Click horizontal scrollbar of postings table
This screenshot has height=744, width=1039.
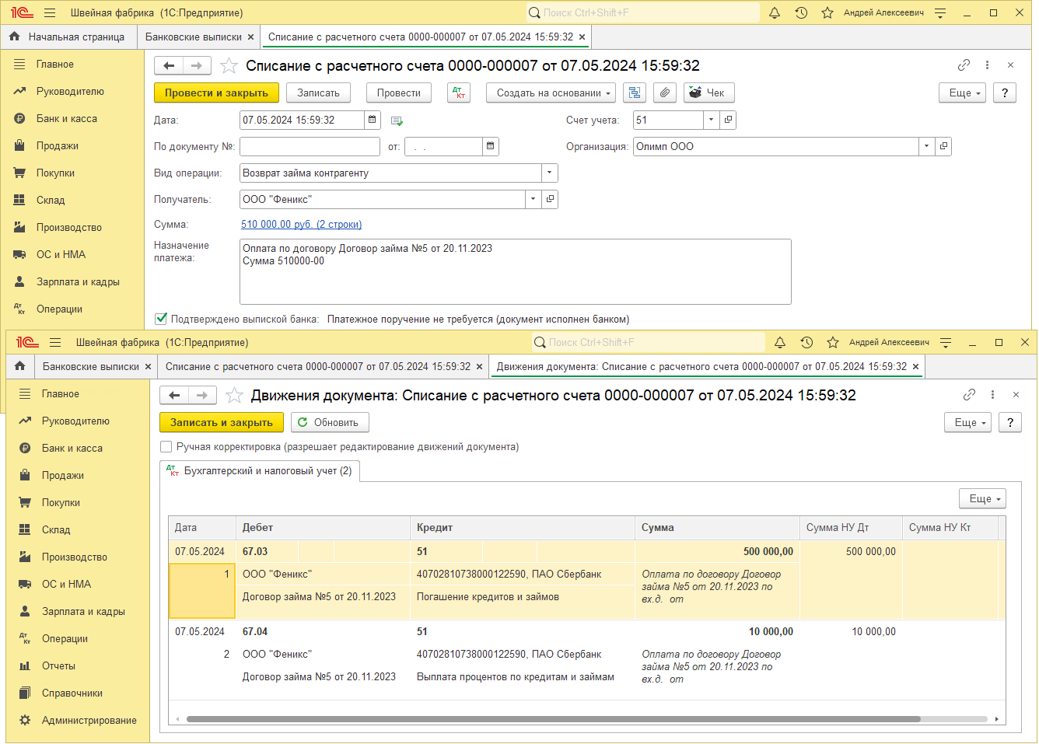coord(553,719)
